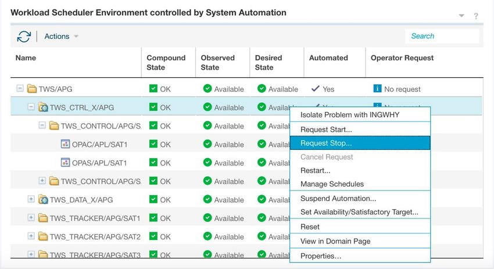Click OK state icon for TWS_TRACKER/APG/SAT2

(153, 236)
